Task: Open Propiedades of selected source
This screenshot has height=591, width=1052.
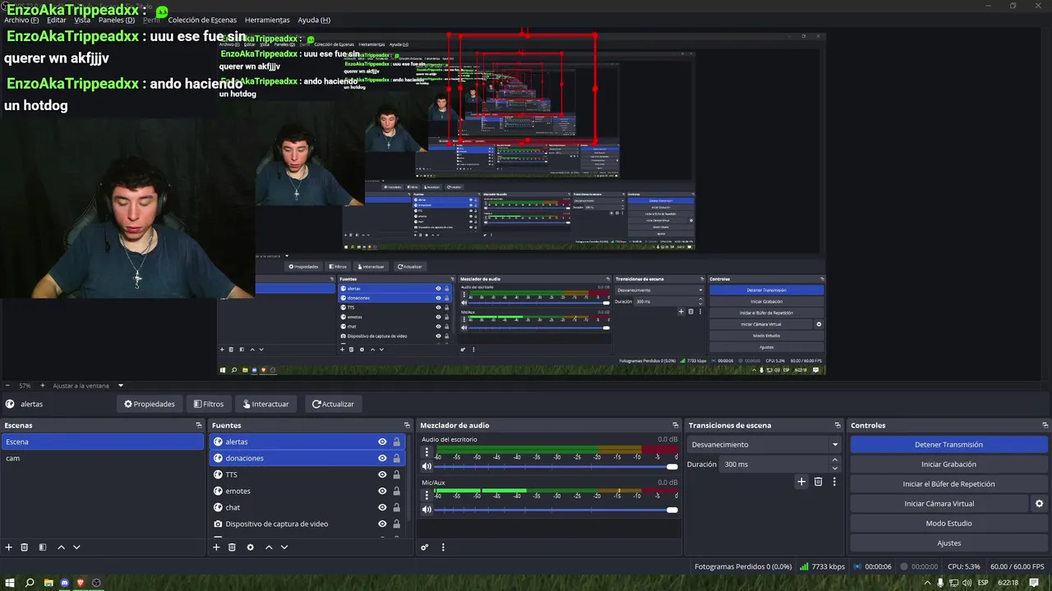Action: click(150, 404)
